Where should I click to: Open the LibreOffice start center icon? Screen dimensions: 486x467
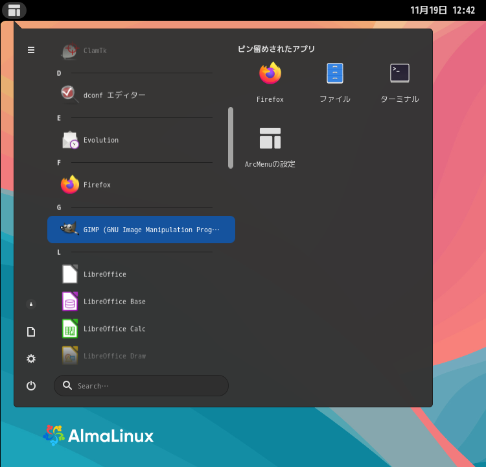pos(70,274)
